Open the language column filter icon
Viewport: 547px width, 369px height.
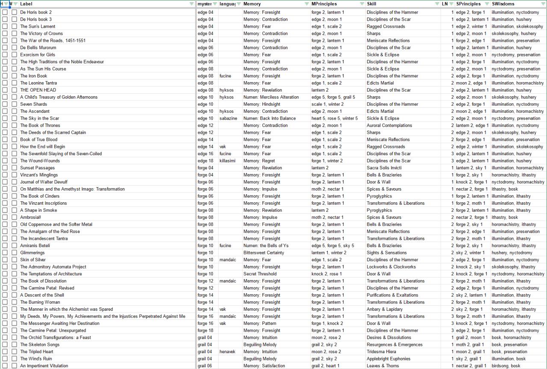pyautogui.click(x=238, y=4)
